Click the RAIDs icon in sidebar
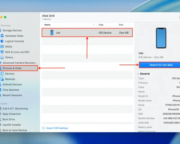This screenshot has height=144, width=180. tap(2, 46)
